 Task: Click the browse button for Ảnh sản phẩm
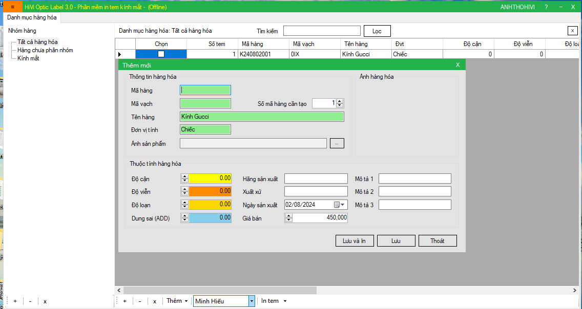[337, 144]
